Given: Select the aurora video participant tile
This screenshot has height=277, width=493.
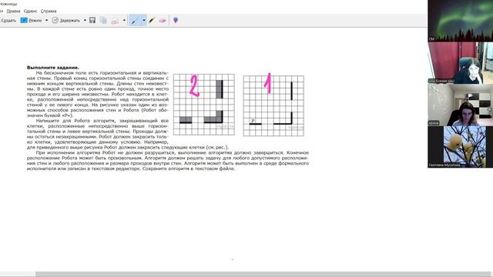Looking at the screenshot, I should pos(461,21).
